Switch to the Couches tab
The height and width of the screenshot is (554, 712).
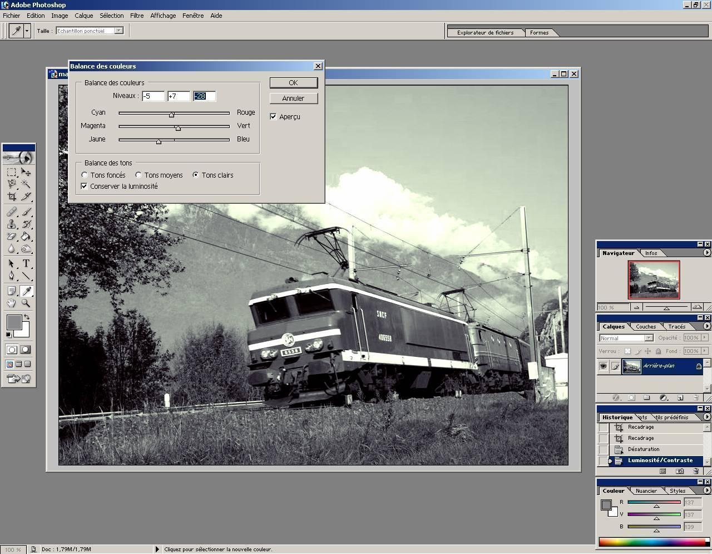coord(646,327)
